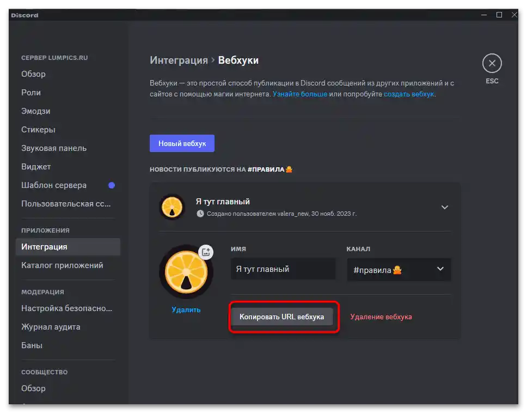Open the first "Обзор" under Сервер Lumpics.ru
Screen dimensions: 527x413
pyautogui.click(x=33, y=74)
